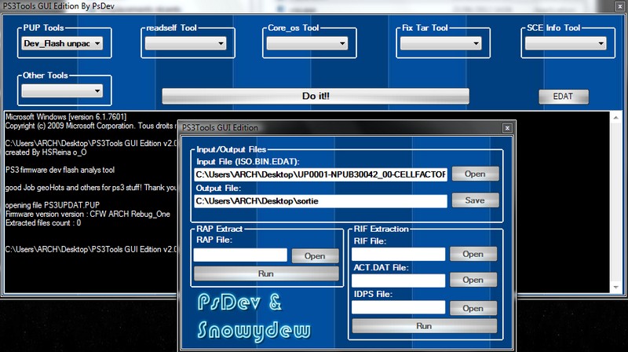The height and width of the screenshot is (352, 628).
Task: Click Save next to Output File
Action: tap(475, 200)
